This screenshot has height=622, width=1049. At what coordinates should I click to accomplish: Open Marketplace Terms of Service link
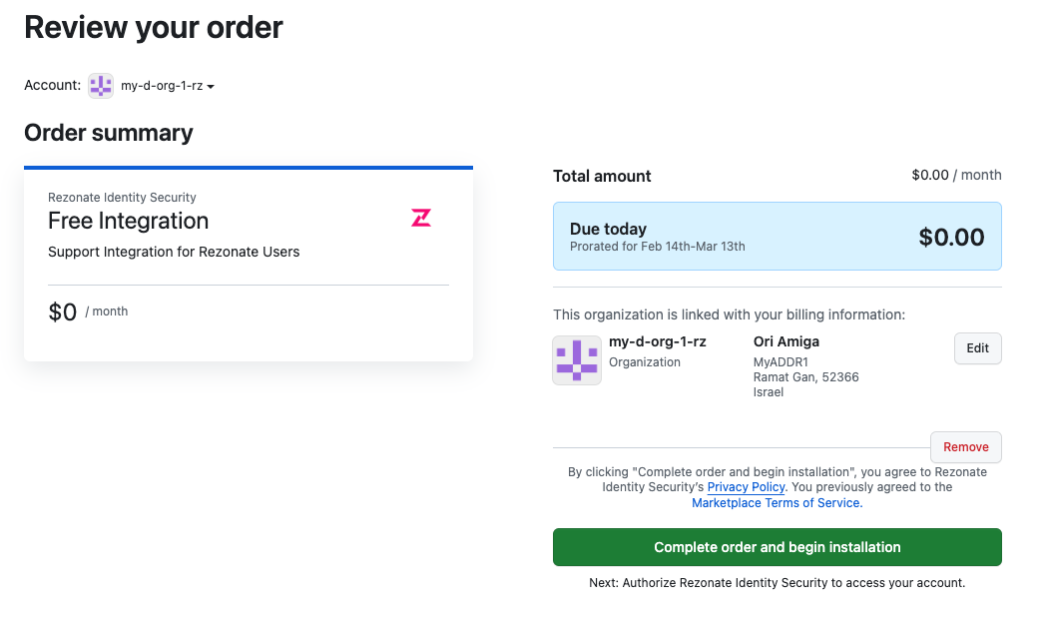point(777,503)
